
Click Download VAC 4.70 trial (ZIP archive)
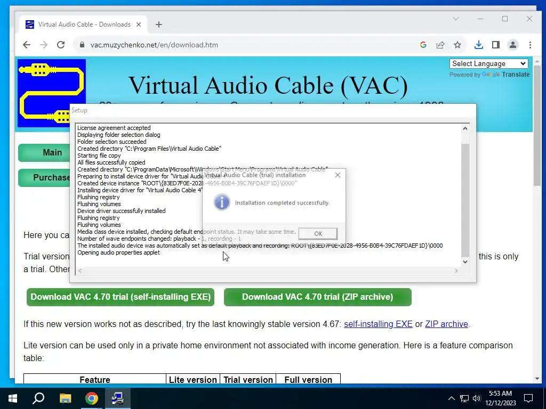point(318,297)
